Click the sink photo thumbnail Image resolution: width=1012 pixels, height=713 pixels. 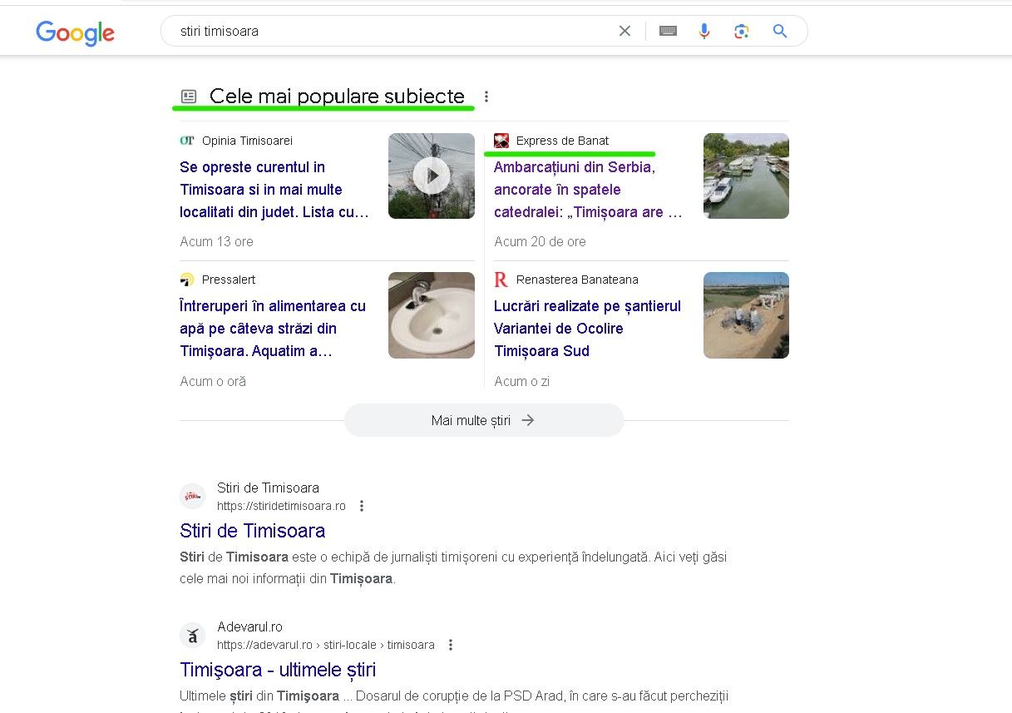431,315
